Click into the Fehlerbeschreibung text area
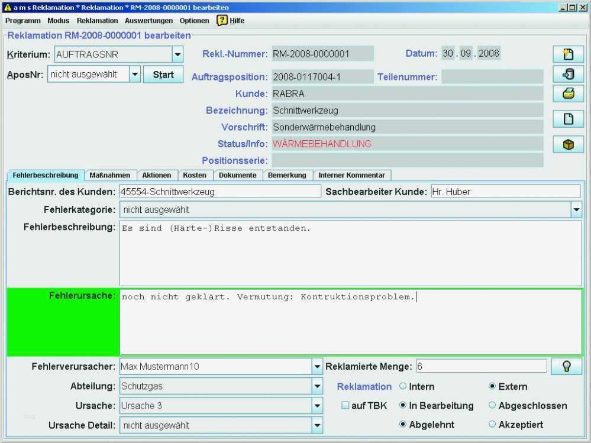 tap(351, 253)
